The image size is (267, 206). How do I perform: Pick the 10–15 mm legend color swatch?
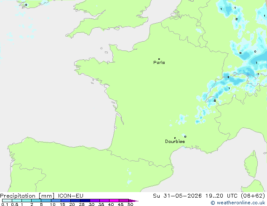(x=56, y=201)
